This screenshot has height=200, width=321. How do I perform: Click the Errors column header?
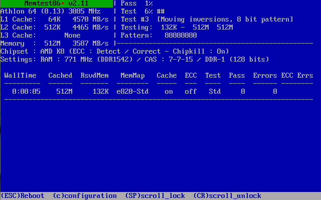click(265, 76)
